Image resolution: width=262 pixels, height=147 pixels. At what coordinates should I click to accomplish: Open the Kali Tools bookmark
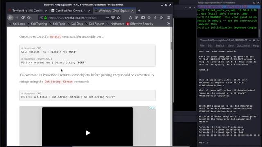(57, 24)
